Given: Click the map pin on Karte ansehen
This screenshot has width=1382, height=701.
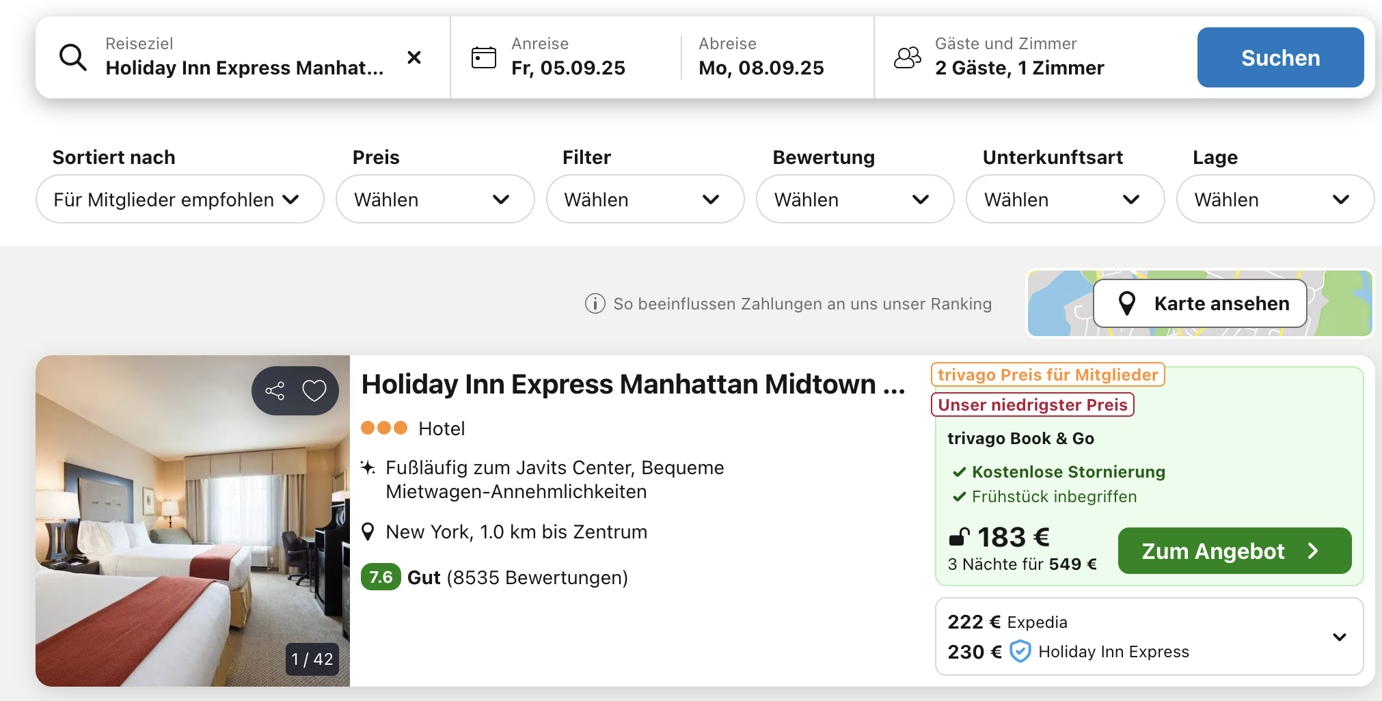Looking at the screenshot, I should pos(1127,303).
